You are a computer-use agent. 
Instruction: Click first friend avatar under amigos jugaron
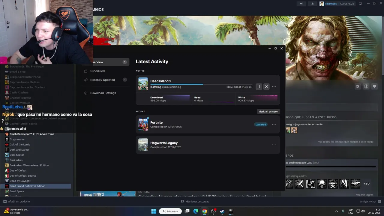pos(288,130)
